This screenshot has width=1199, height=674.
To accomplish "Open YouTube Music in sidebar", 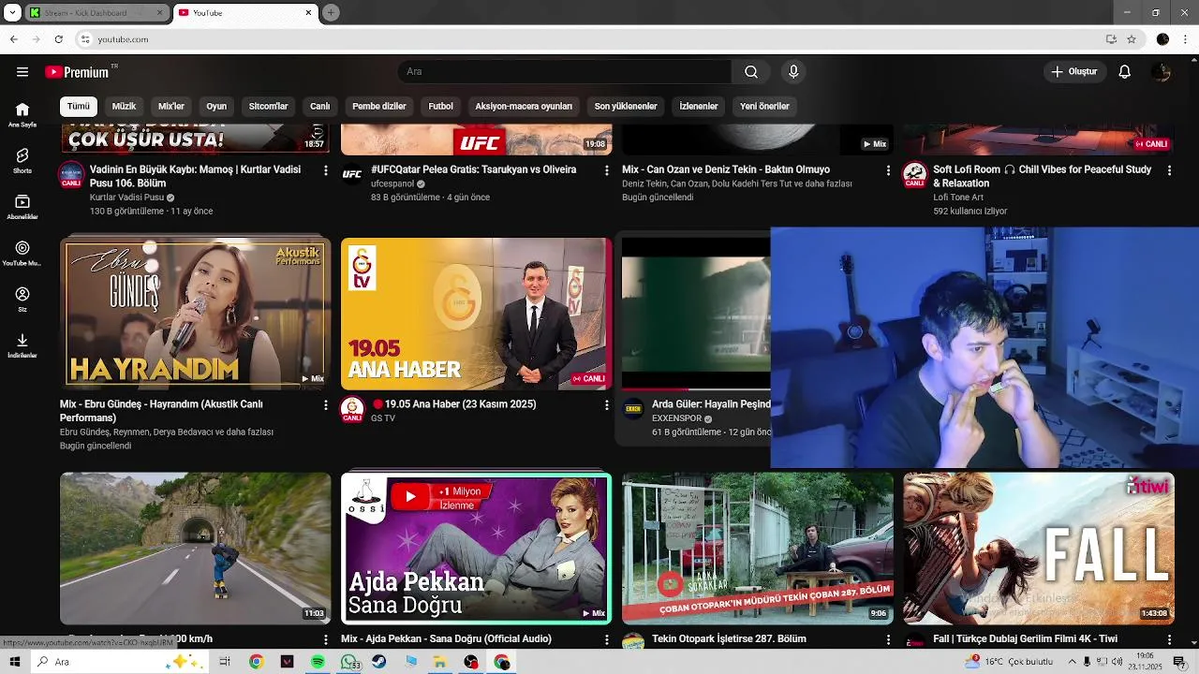I will tap(22, 254).
